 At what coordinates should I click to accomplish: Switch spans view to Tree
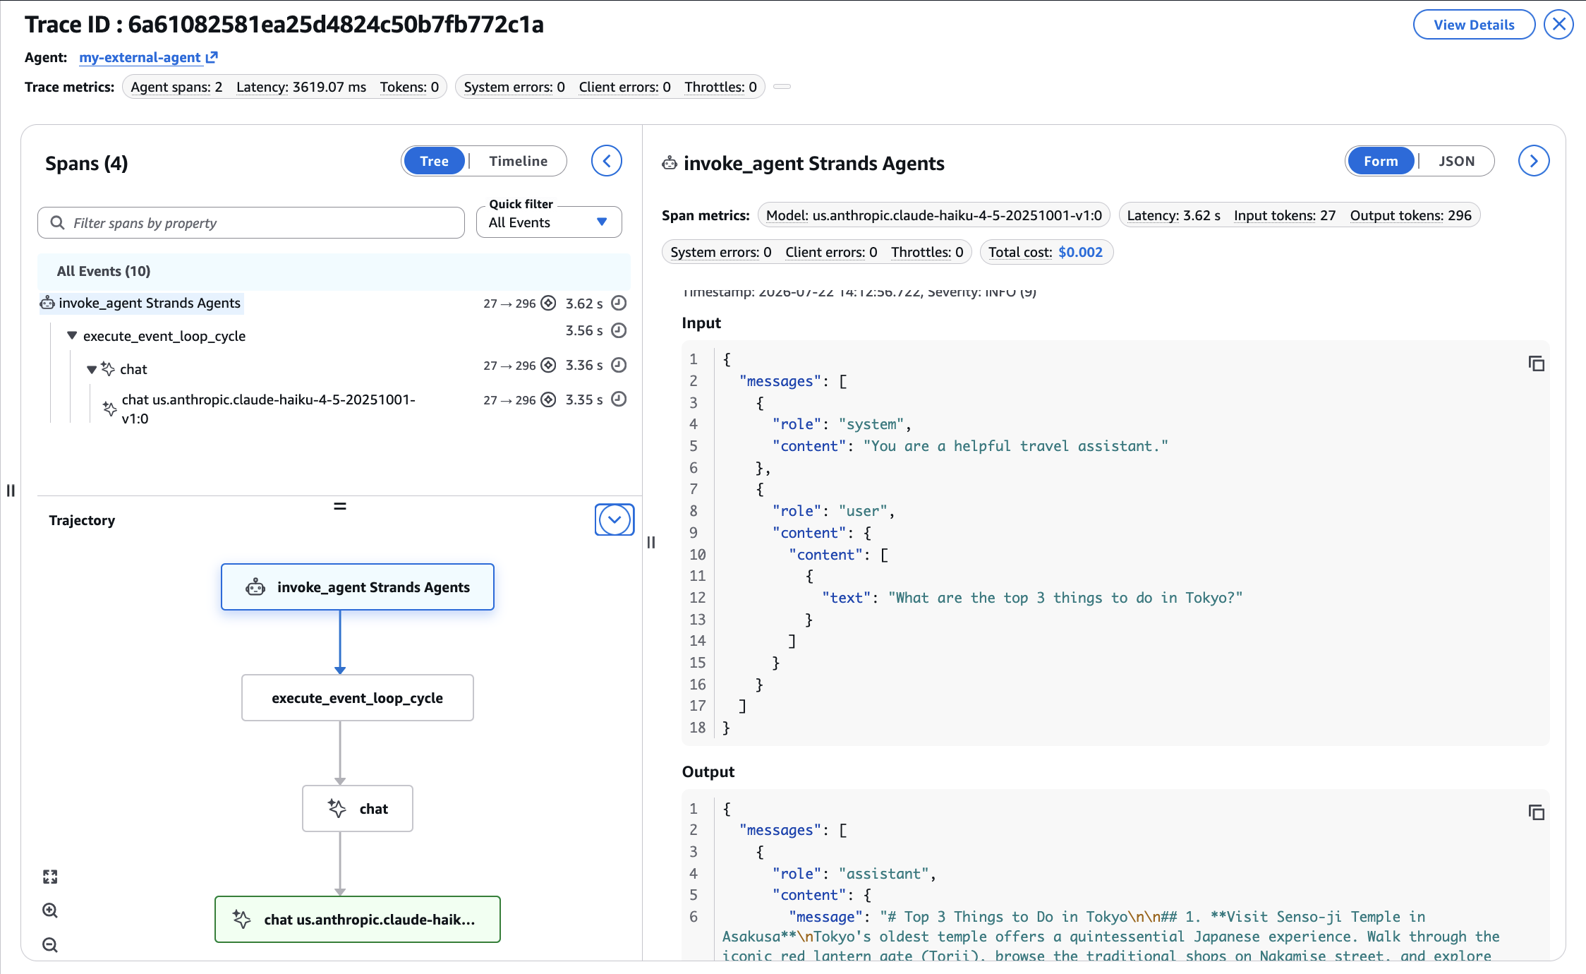pyautogui.click(x=434, y=161)
